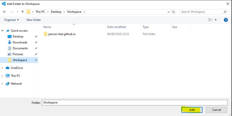Viewport: 232px width, 116px height.
Task: Close the Add Folder to Workspace dialog
Action: (228, 4)
